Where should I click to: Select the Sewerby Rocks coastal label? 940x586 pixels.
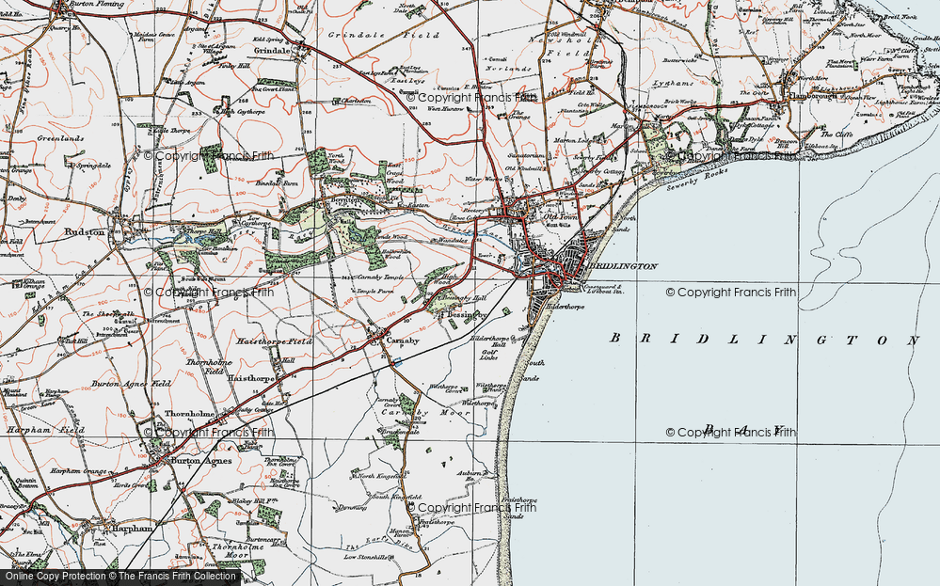point(697,180)
